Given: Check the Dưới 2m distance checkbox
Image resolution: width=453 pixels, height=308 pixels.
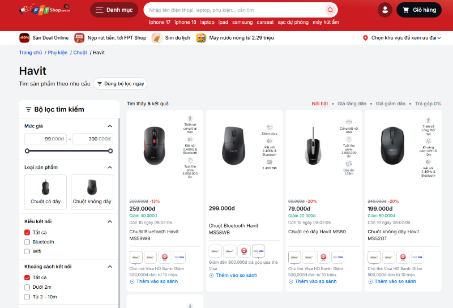Looking at the screenshot, I should tap(27, 287).
